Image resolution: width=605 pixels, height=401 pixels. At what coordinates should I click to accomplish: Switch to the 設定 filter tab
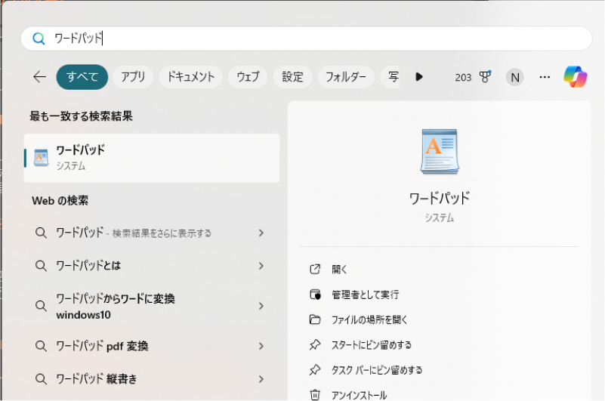click(x=292, y=77)
